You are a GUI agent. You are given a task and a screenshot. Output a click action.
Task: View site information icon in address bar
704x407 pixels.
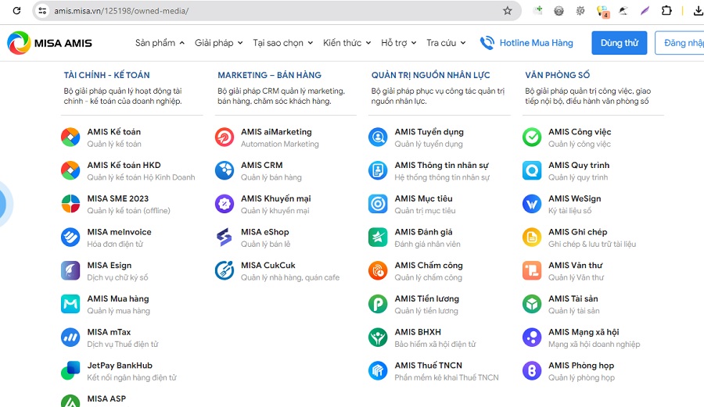(42, 11)
